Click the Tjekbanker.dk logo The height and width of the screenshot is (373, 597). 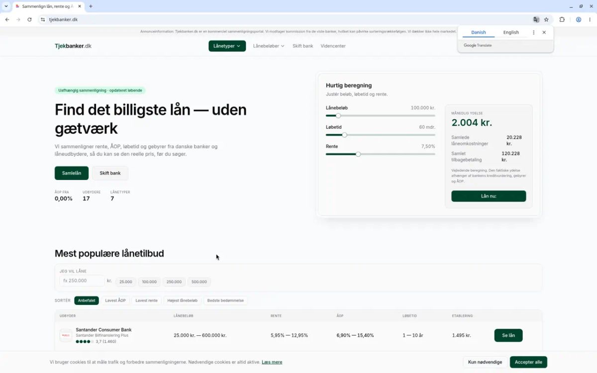click(x=73, y=46)
